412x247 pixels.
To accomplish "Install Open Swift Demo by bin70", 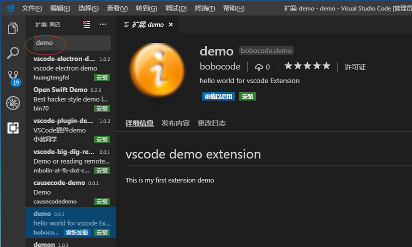I will click(x=102, y=108).
